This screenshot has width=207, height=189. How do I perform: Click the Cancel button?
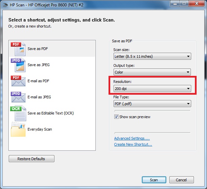click(x=181, y=180)
